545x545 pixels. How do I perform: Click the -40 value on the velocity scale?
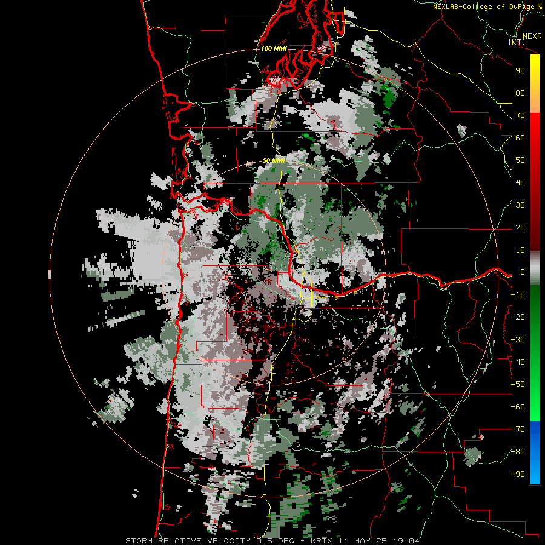(x=518, y=362)
